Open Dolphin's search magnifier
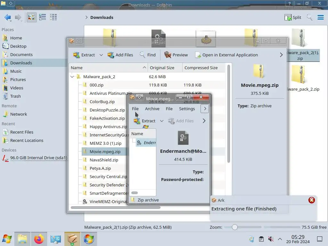The image size is (328, 246). coord(309,17)
